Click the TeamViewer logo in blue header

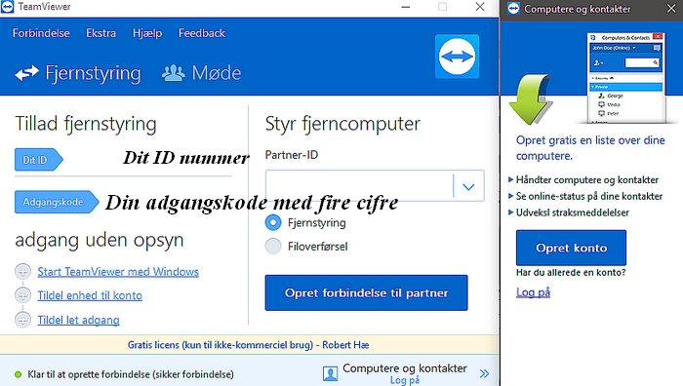click(457, 57)
